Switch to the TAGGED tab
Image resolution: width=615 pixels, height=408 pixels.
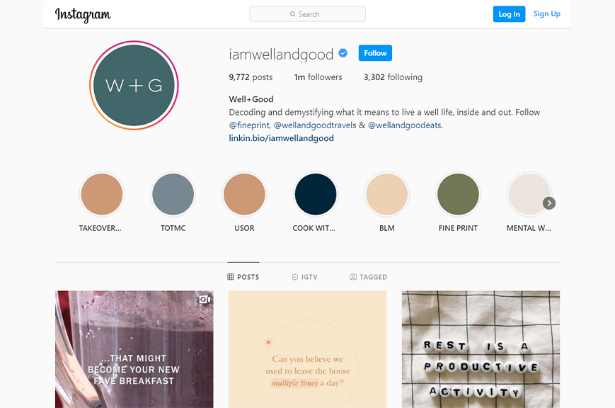coord(368,277)
